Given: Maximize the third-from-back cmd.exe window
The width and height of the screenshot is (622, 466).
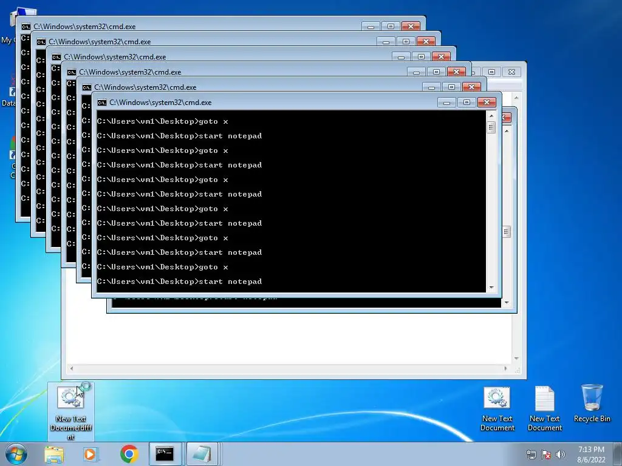Looking at the screenshot, I should point(422,56).
